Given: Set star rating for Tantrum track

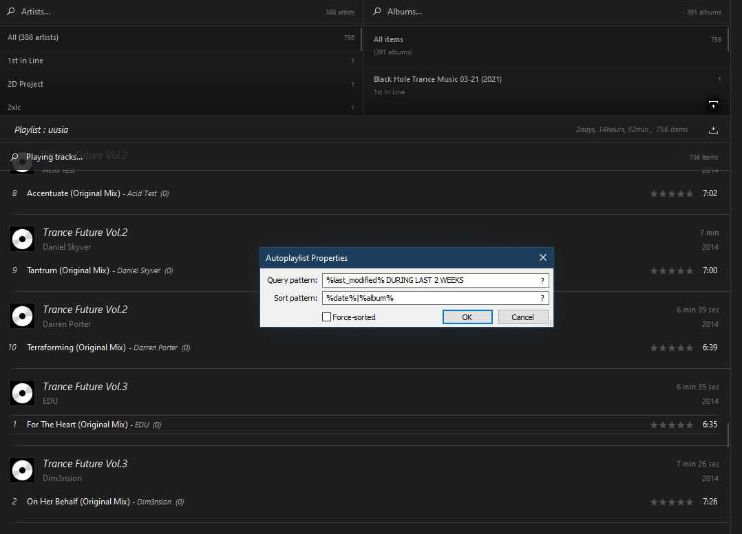Looking at the screenshot, I should (x=672, y=270).
